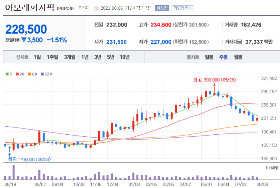Click the 08/06 date axis label
The height and width of the screenshot is (188, 280).
(262, 184)
